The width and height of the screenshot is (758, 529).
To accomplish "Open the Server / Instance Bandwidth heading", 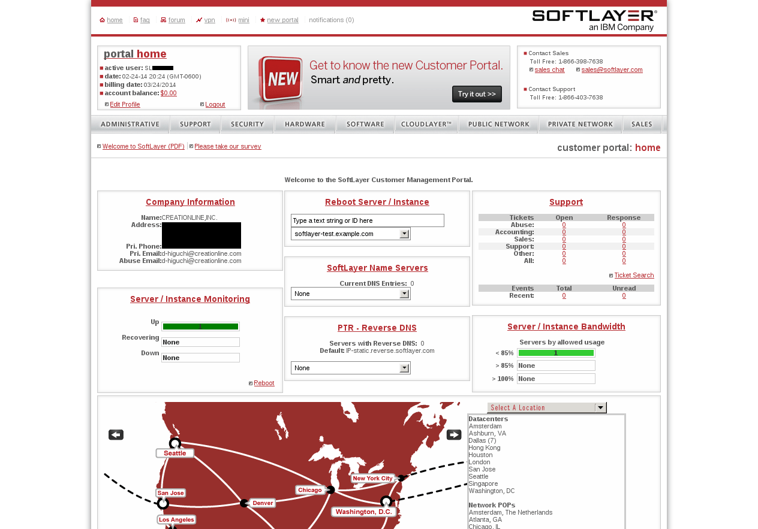I will point(566,327).
